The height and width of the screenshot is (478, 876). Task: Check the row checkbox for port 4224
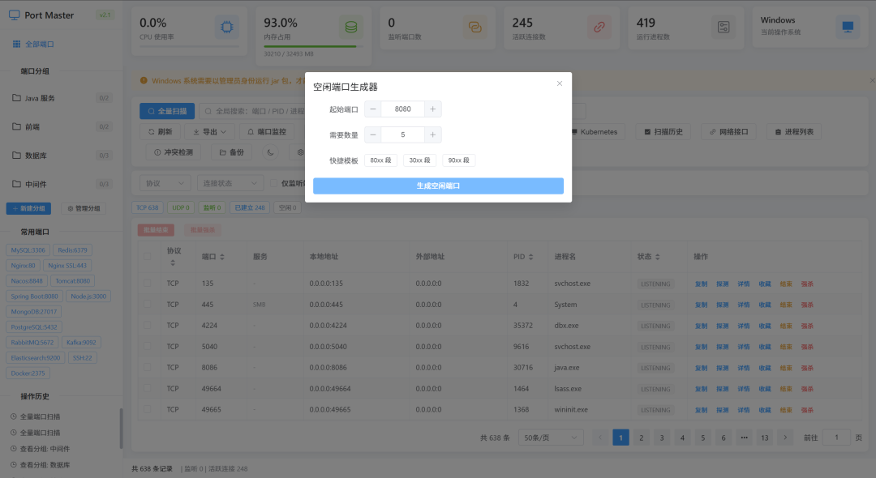pos(148,325)
